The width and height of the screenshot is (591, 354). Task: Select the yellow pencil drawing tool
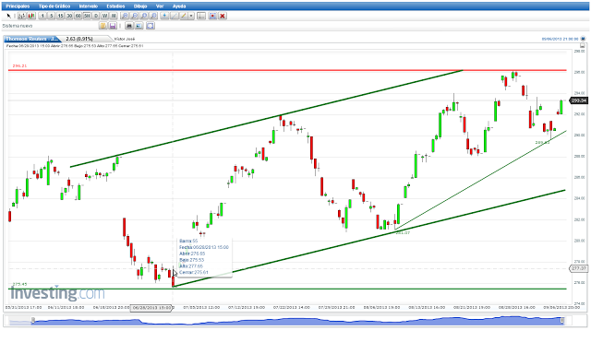click(184, 16)
